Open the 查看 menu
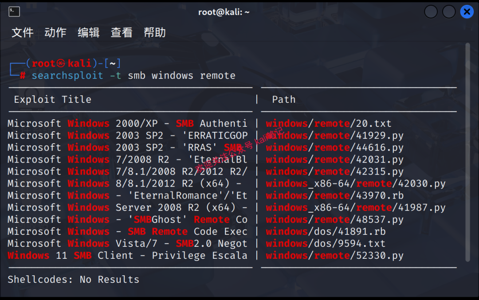The width and height of the screenshot is (479, 300). [x=122, y=32]
